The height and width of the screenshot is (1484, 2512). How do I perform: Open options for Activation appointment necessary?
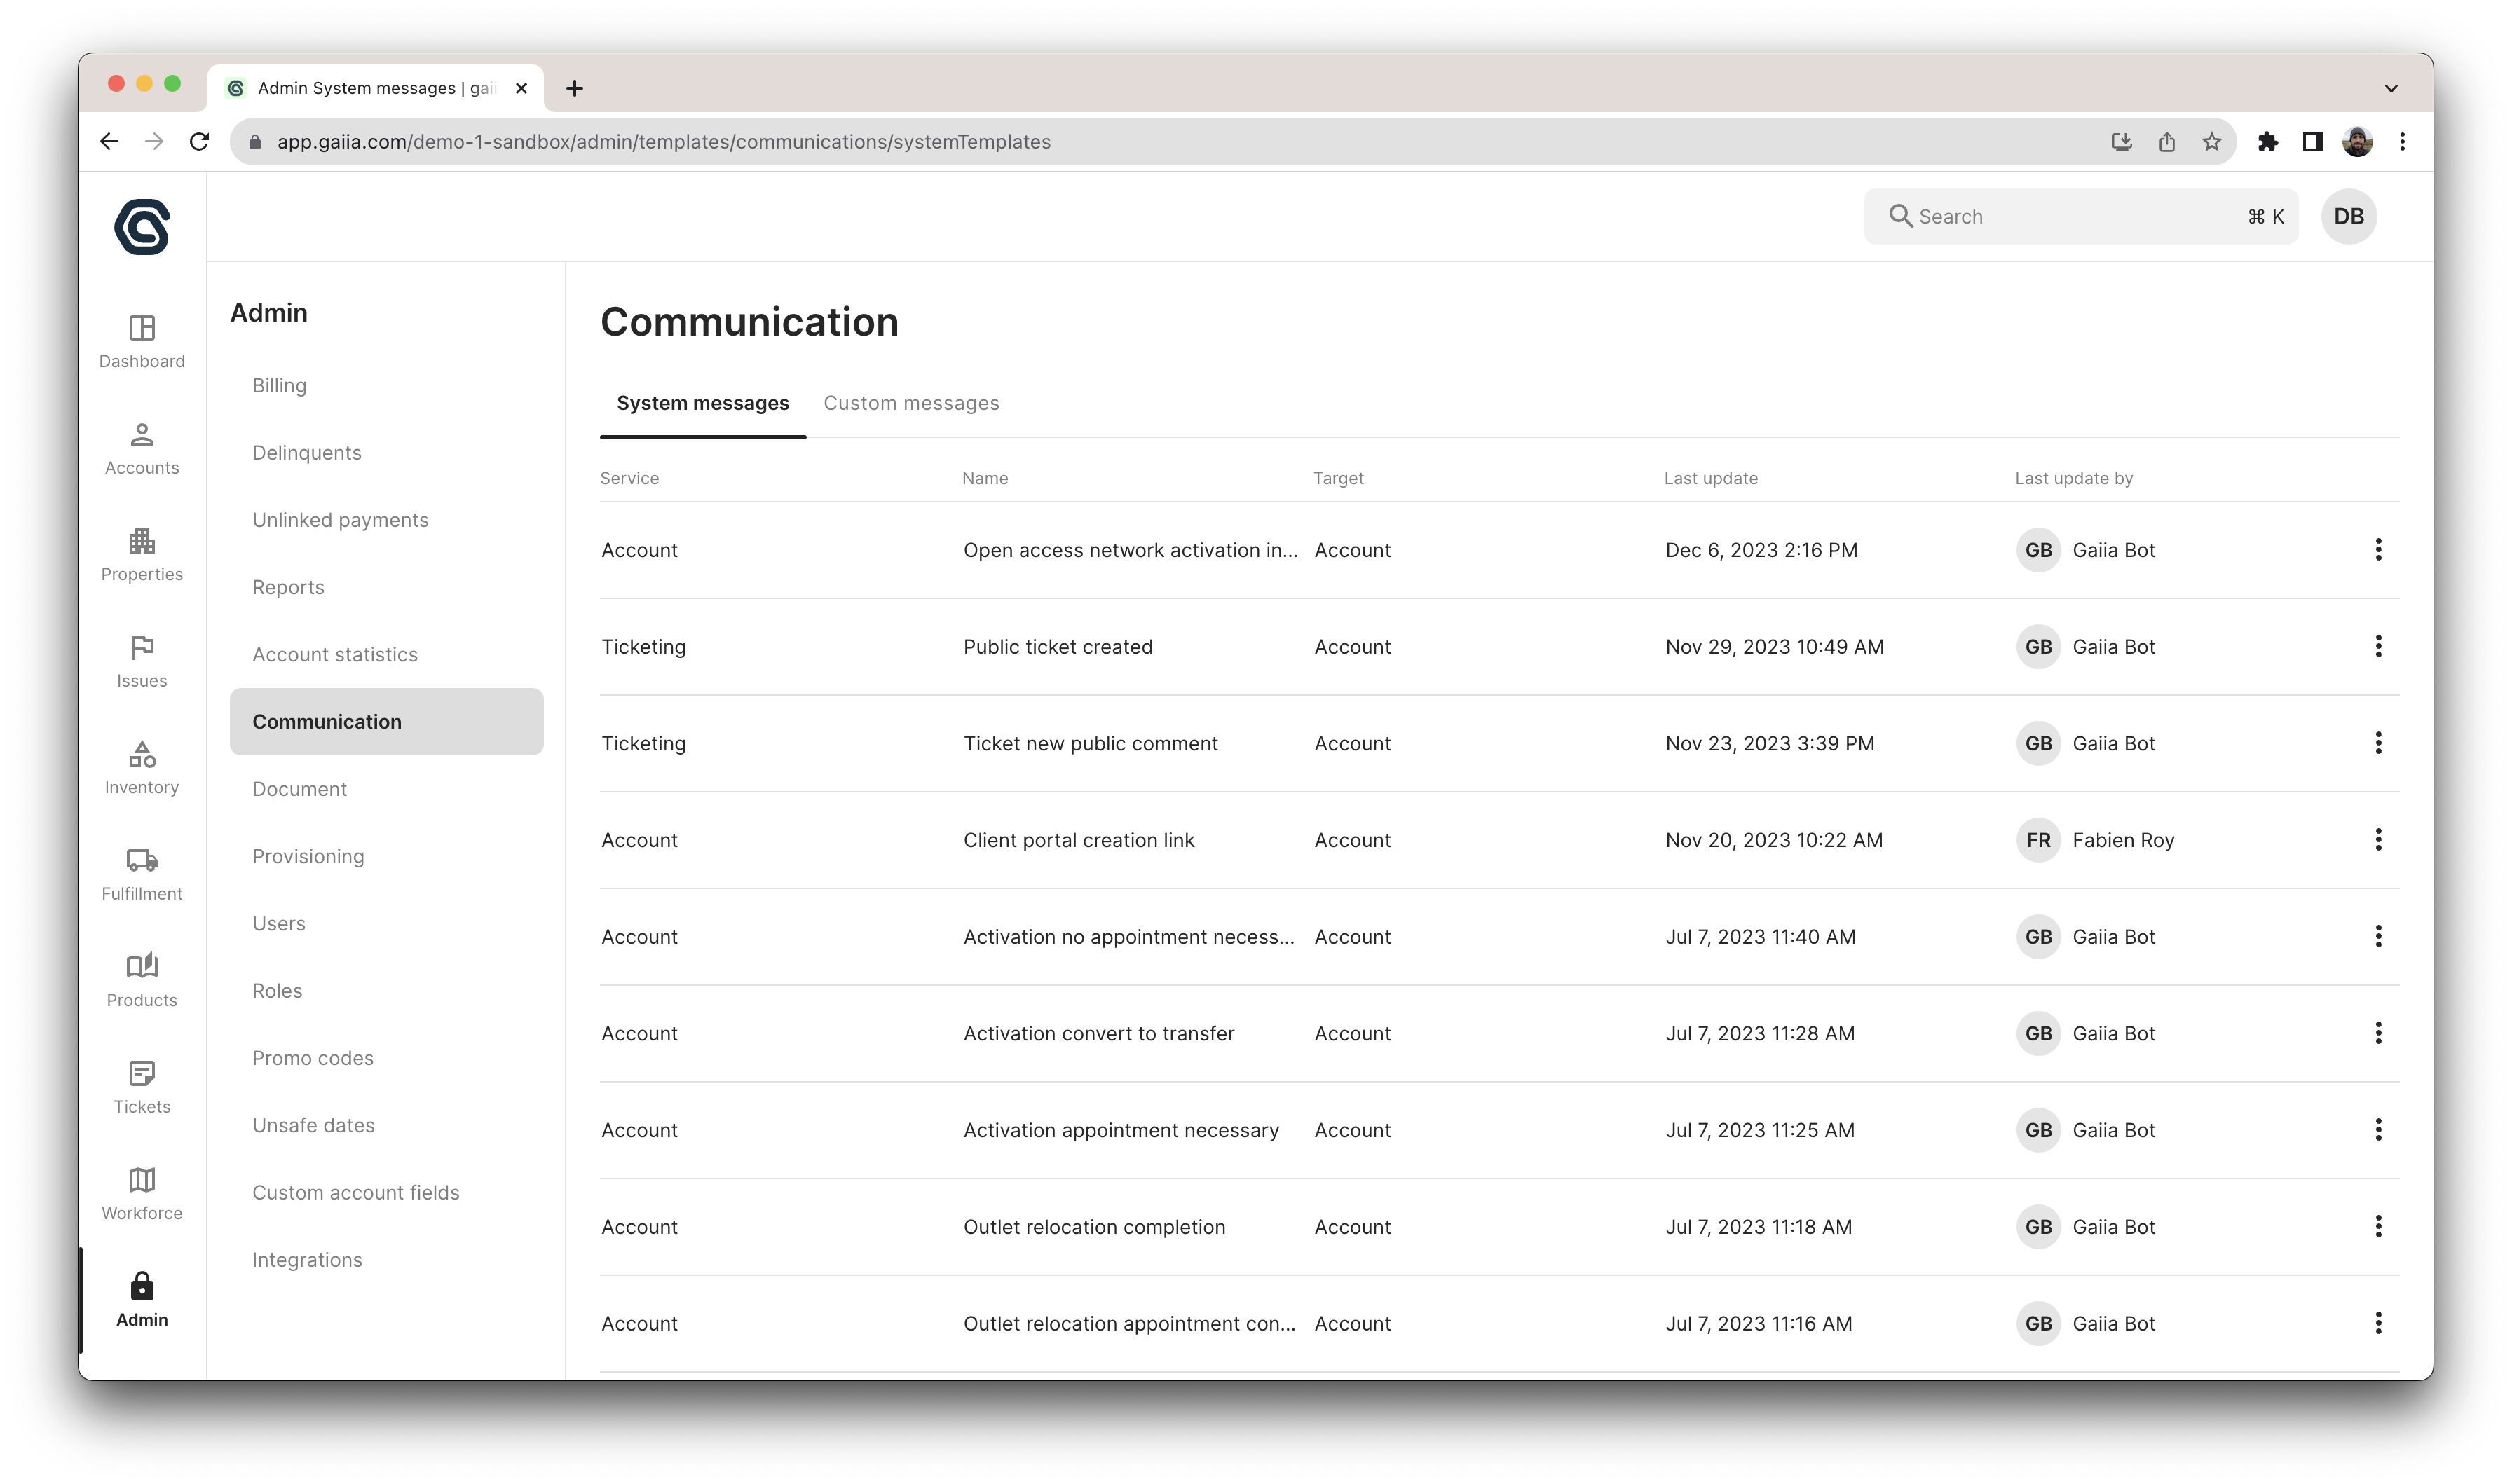(x=2378, y=1129)
